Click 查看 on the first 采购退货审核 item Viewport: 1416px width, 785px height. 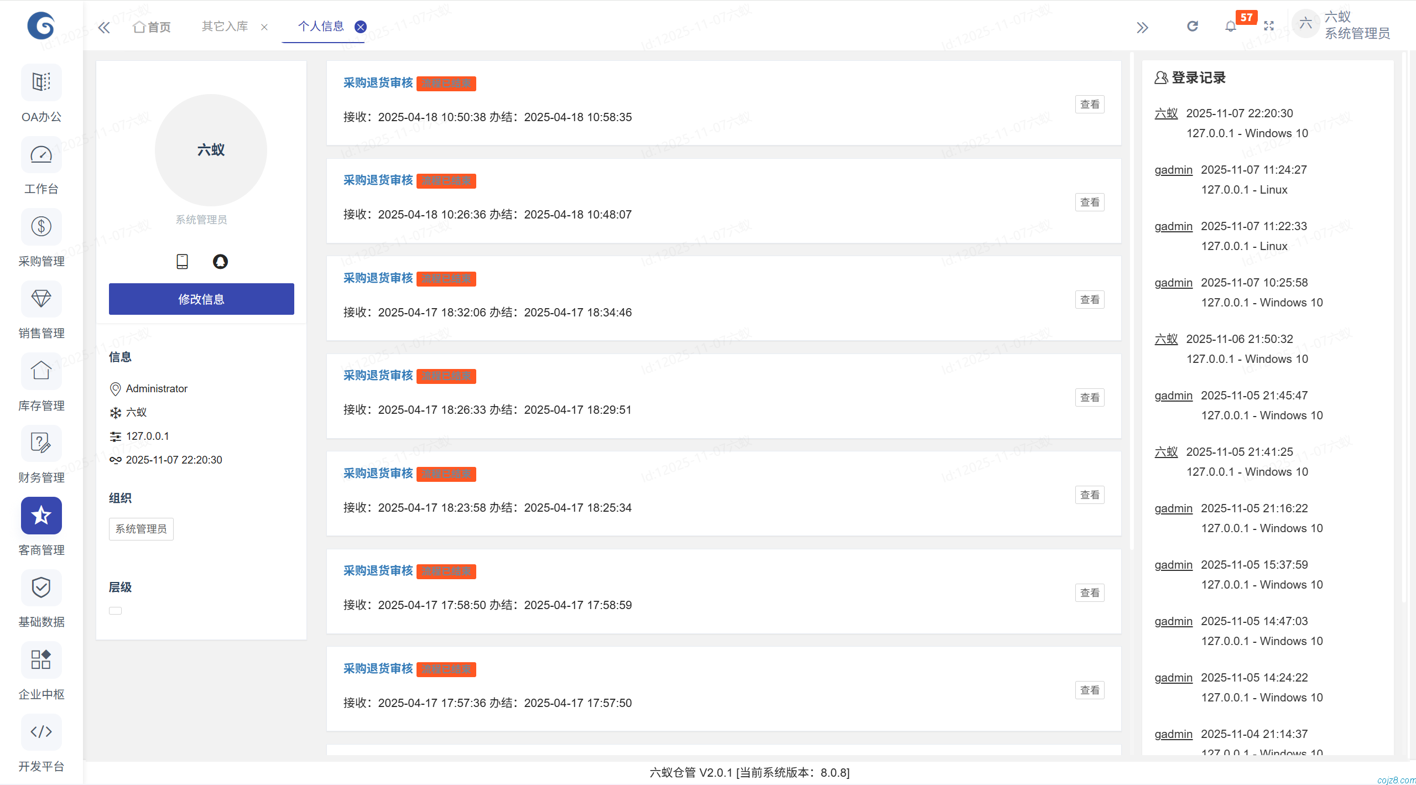point(1090,105)
